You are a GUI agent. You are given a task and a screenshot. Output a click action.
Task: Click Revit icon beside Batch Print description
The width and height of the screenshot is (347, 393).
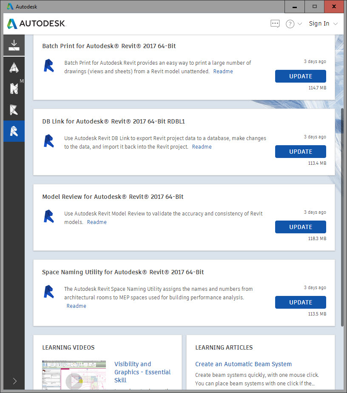click(49, 66)
